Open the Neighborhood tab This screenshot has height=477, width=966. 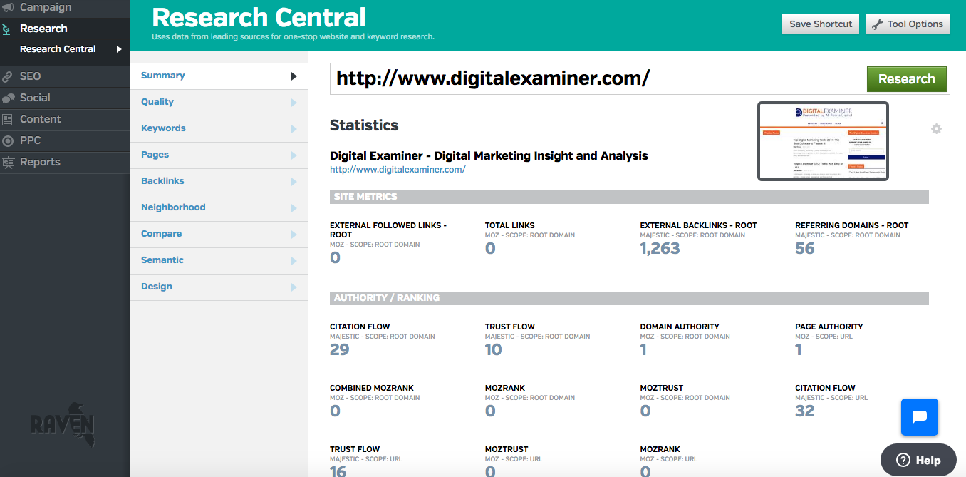click(x=173, y=207)
